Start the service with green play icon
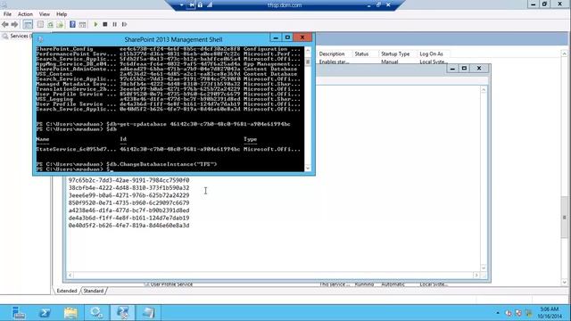Image resolution: width=571 pixels, height=321 pixels. (95, 24)
